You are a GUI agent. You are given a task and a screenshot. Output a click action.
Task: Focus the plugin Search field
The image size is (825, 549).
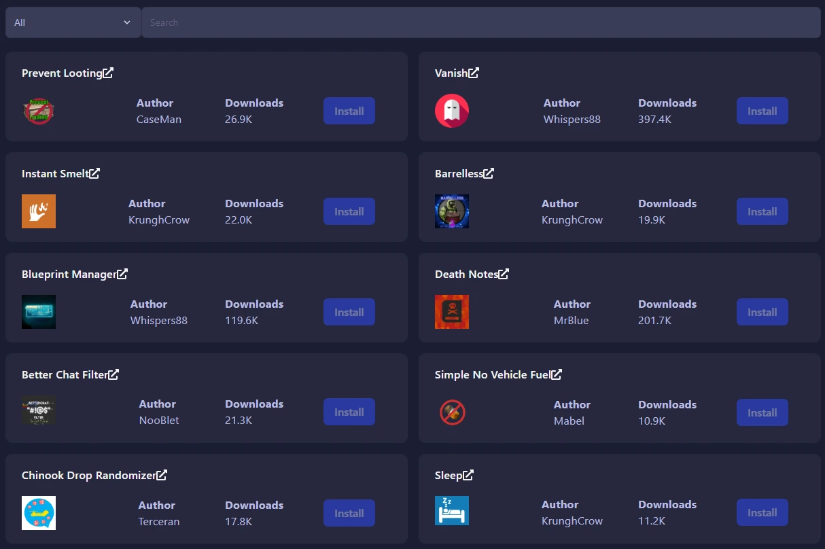pyautogui.click(x=480, y=22)
